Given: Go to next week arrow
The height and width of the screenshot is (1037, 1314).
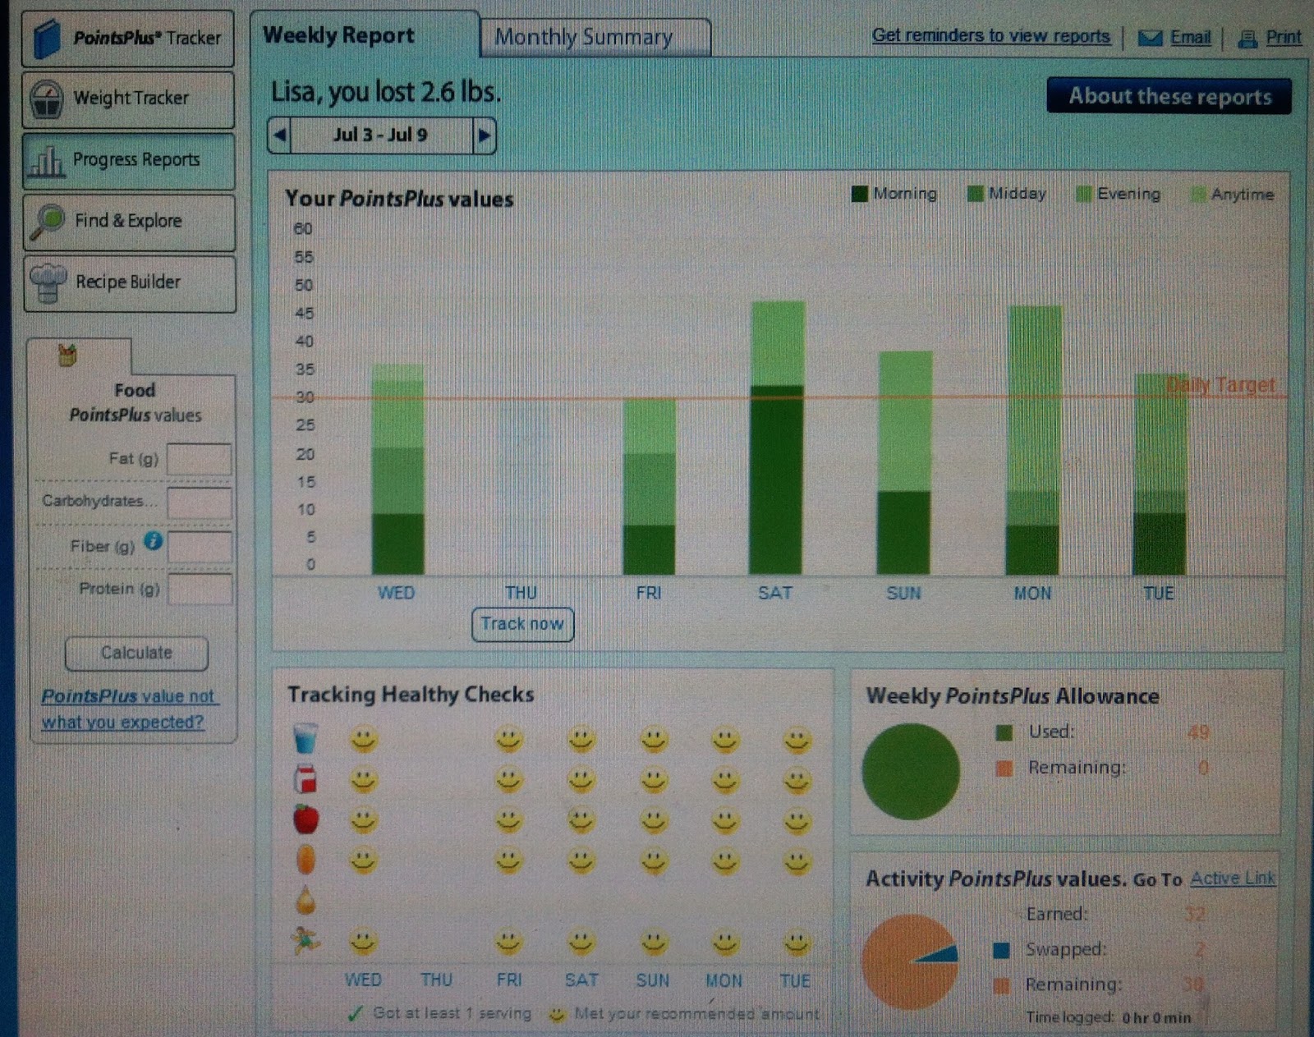Looking at the screenshot, I should pos(485,135).
